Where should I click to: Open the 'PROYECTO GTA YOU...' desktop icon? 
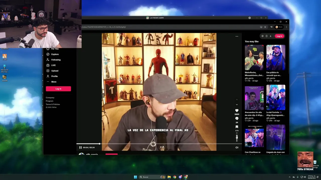click(x=5, y=69)
